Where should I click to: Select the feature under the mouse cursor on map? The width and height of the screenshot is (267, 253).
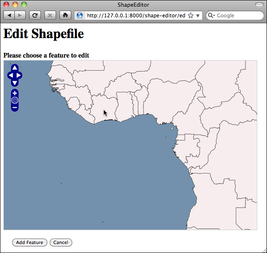(104, 110)
